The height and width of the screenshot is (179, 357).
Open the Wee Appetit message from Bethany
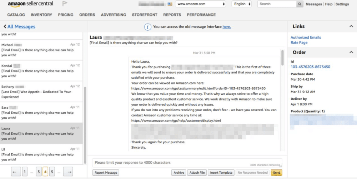coord(41,92)
